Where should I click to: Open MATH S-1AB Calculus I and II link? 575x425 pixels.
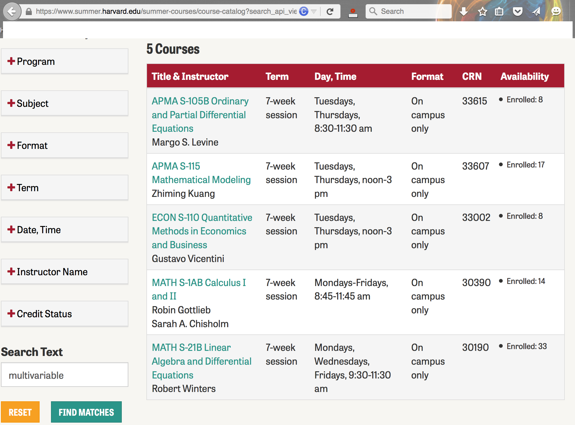(x=199, y=289)
